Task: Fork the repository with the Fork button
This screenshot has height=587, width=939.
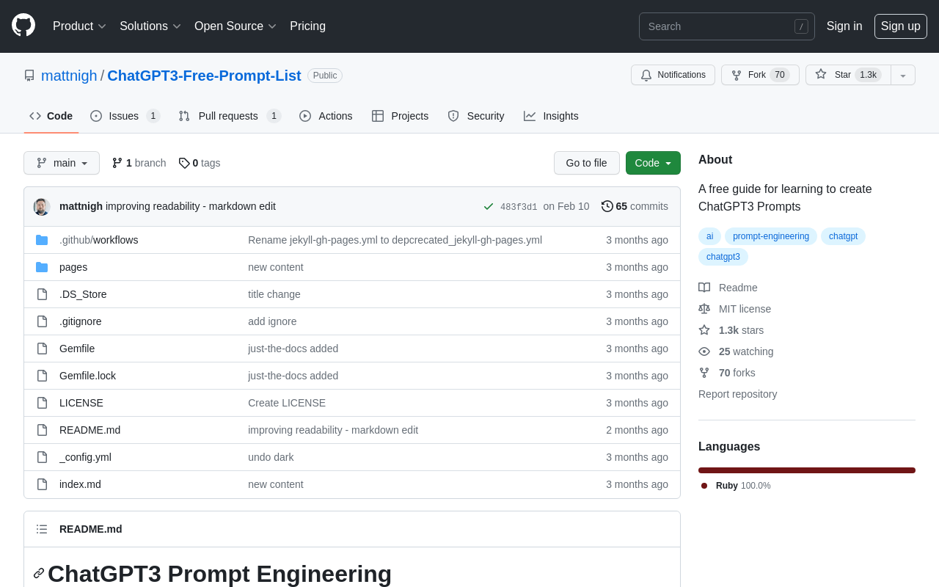Action: click(x=760, y=75)
